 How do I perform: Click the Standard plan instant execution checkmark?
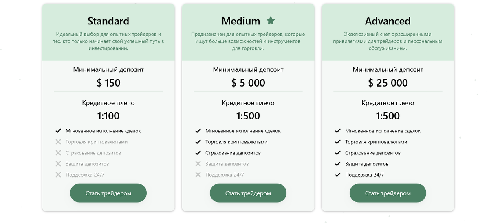pos(58,131)
